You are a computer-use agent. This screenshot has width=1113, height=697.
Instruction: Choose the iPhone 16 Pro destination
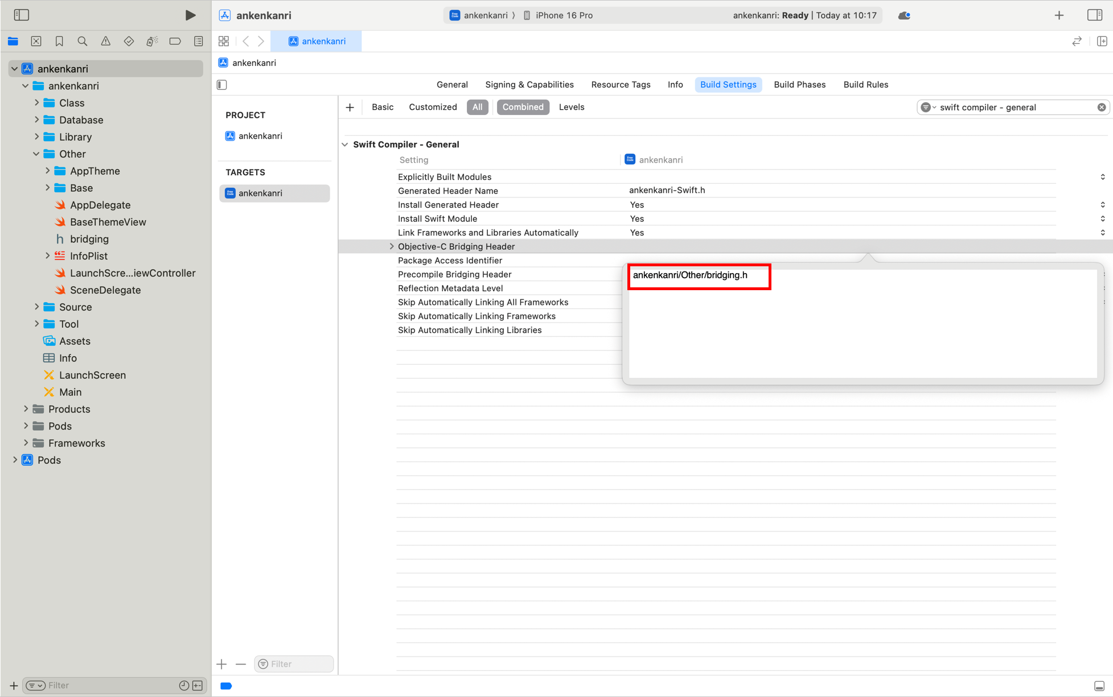click(x=558, y=15)
